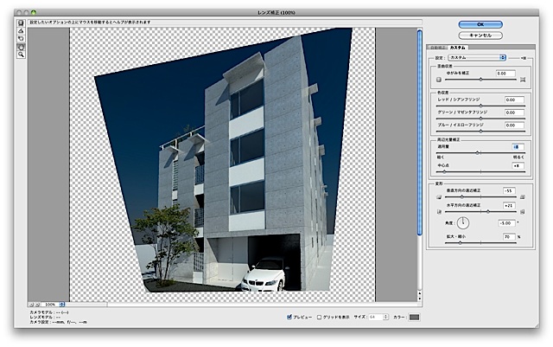Toggle the プレビュー (Preview) checkbox
Viewport: 553px width, 347px height.
click(x=290, y=317)
